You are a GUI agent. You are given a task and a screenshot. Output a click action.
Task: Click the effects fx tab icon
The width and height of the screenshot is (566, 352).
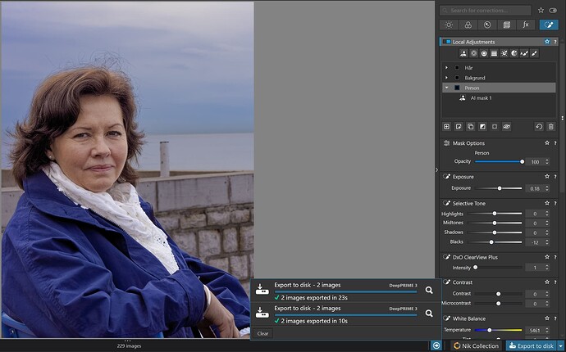(x=527, y=25)
